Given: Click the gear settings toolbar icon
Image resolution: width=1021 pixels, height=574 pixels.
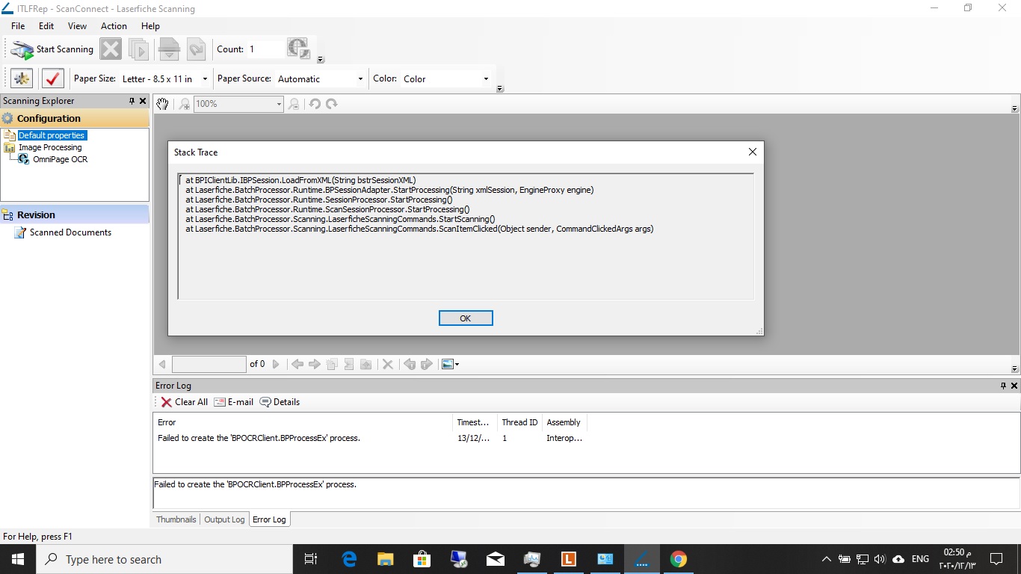Looking at the screenshot, I should point(22,78).
